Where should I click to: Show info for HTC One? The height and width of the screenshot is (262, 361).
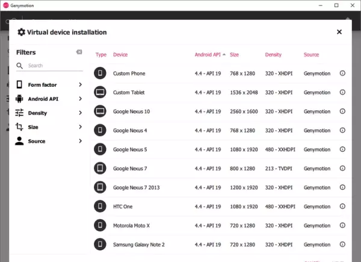[342, 206]
